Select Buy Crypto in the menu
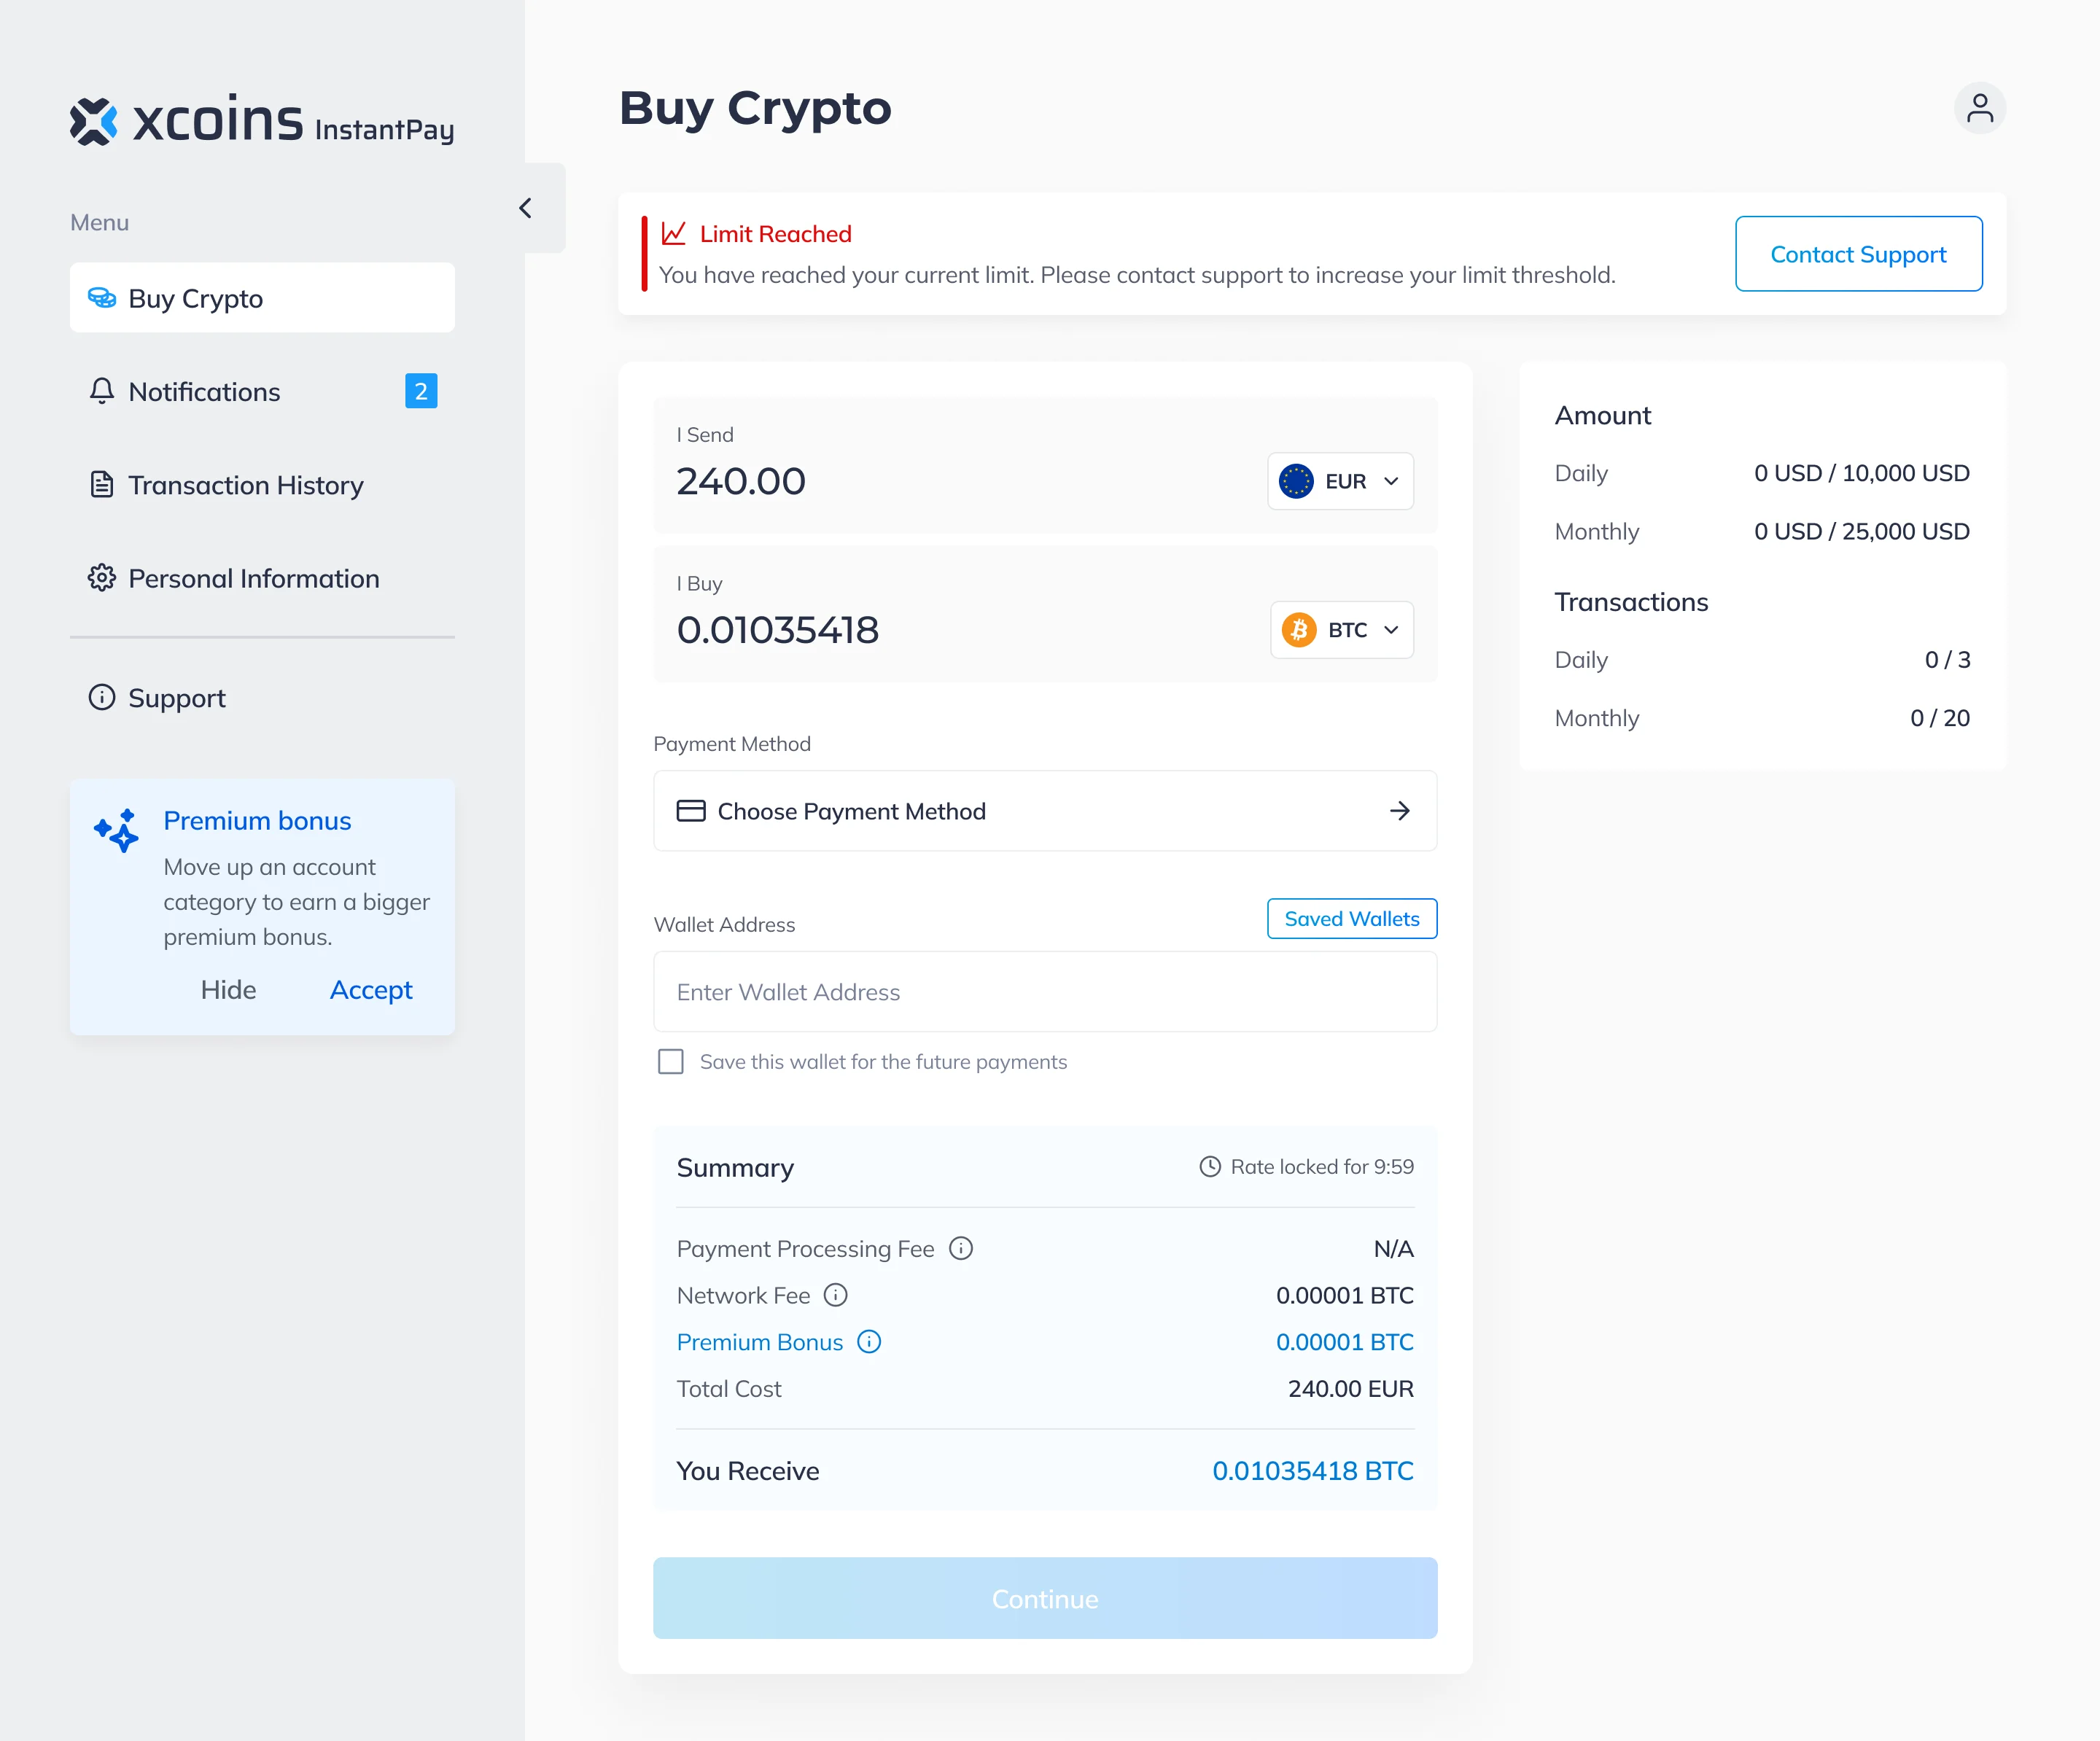2100x1741 pixels. 262,298
